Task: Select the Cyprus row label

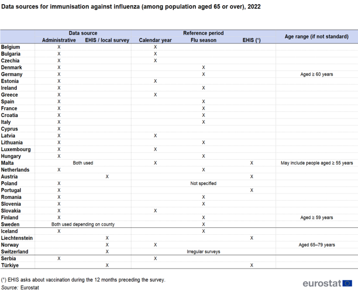Action: (9, 129)
